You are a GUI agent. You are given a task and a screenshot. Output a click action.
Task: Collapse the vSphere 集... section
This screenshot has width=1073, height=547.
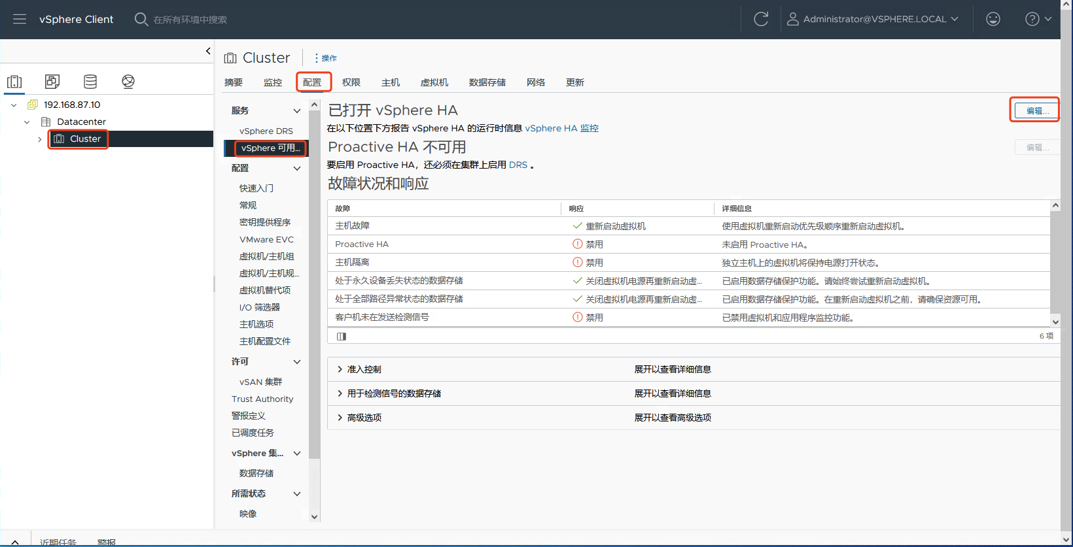297,453
